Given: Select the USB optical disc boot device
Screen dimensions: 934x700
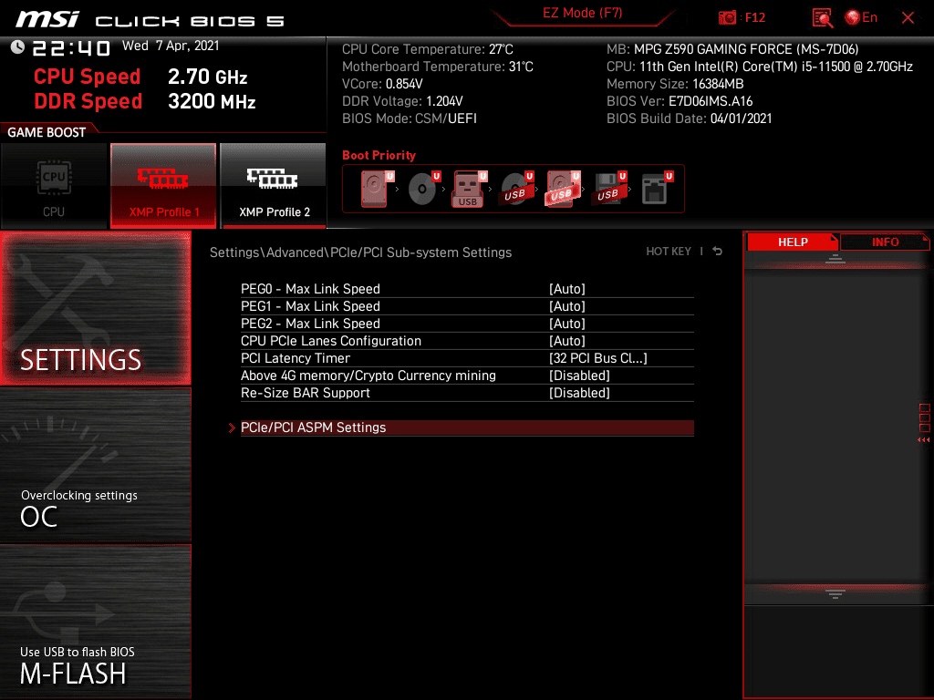Looking at the screenshot, I should click(516, 189).
